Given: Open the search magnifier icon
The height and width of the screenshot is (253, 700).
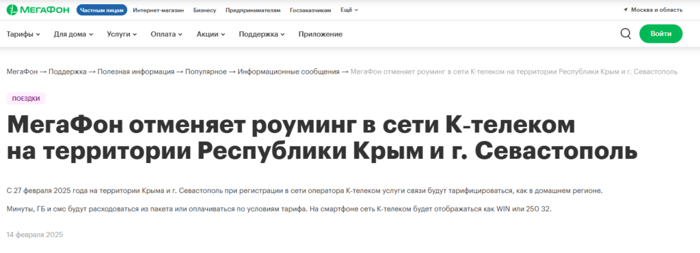Looking at the screenshot, I should tap(625, 34).
